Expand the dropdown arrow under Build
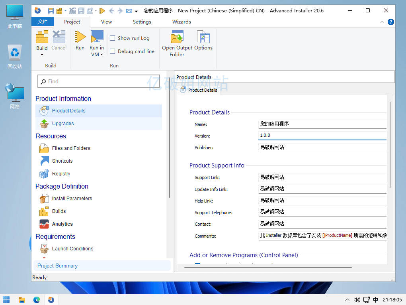Viewport: 406px width, 305px height. click(42, 55)
